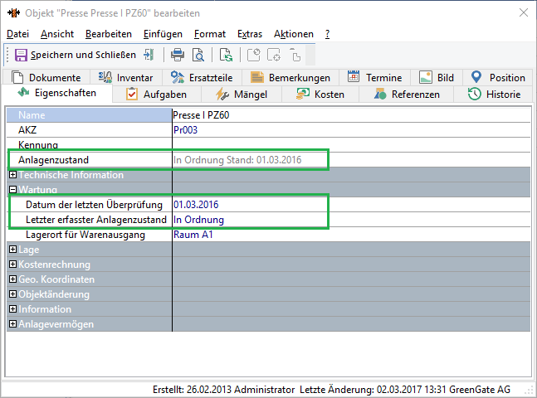Click the copy object toolbar icon
This screenshot has width=537, height=398.
coord(295,55)
